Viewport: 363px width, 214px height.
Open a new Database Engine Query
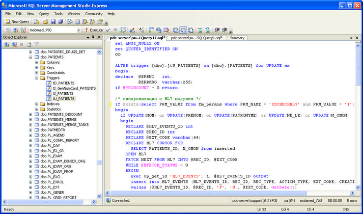(36, 22)
